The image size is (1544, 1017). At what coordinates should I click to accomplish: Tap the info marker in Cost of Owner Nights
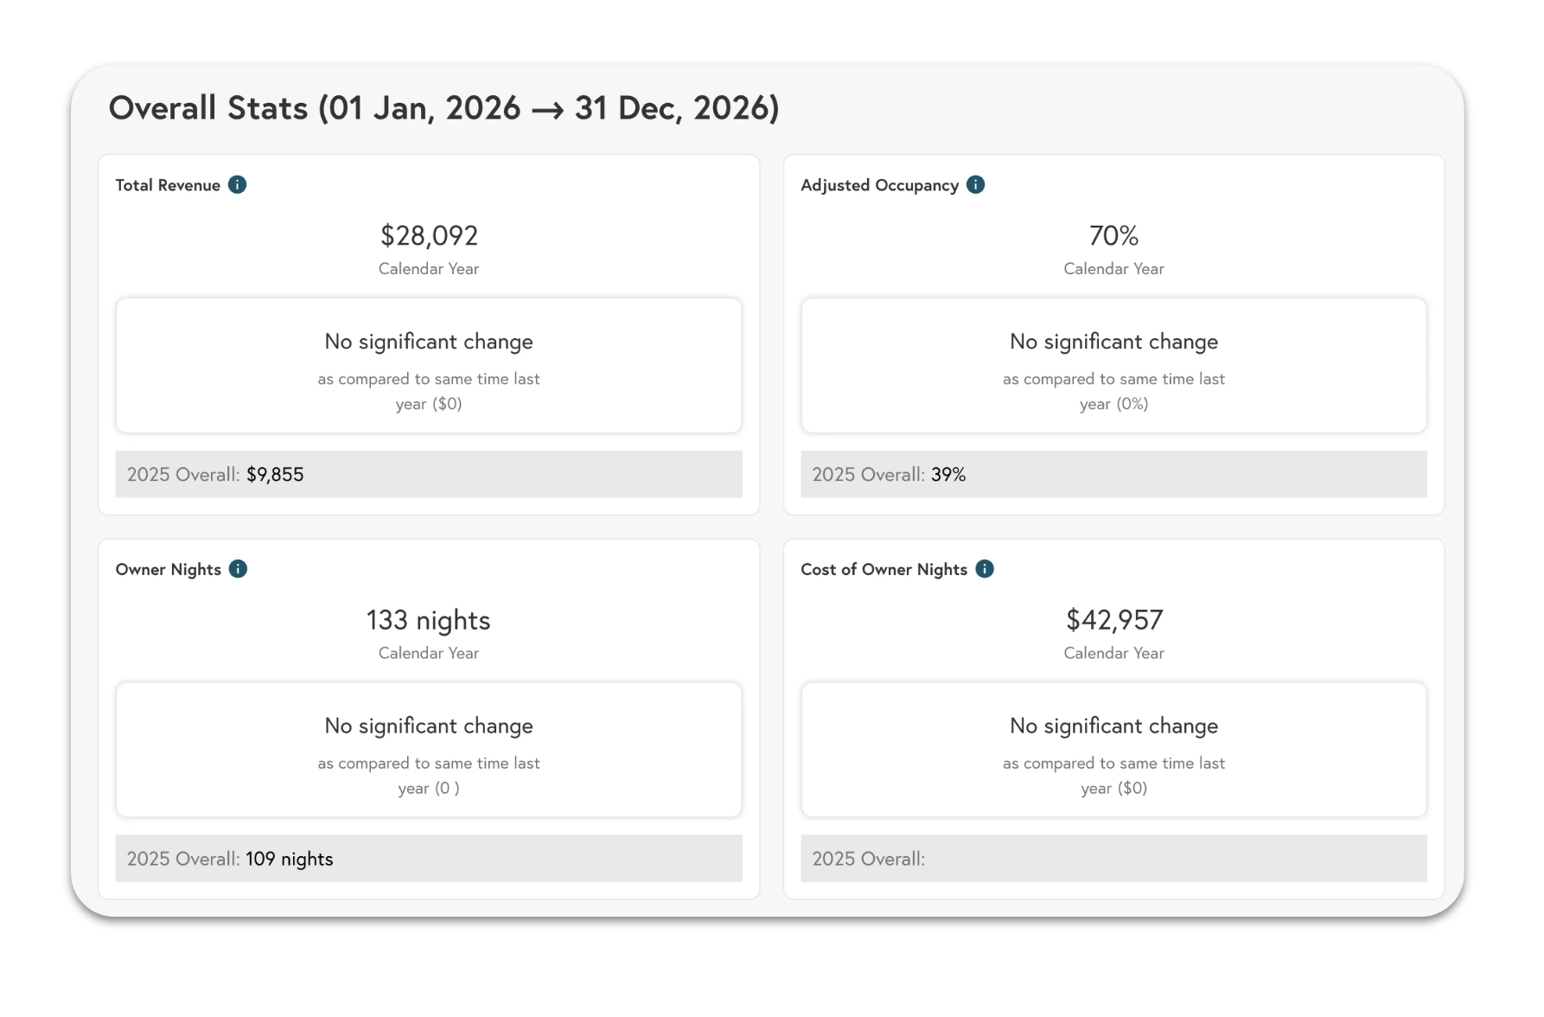[985, 568]
